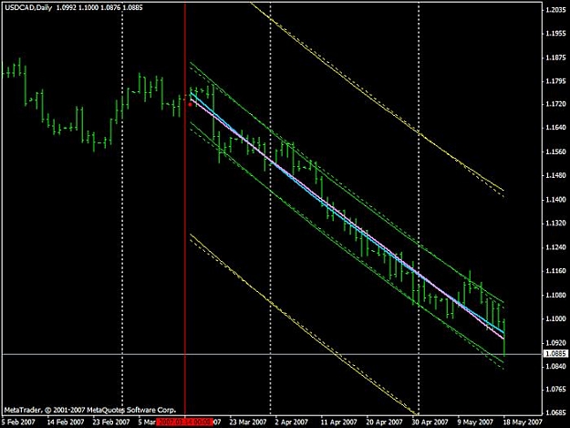Click the 18 May 2007 date label
This screenshot has width=570, height=428.
pyautogui.click(x=523, y=423)
